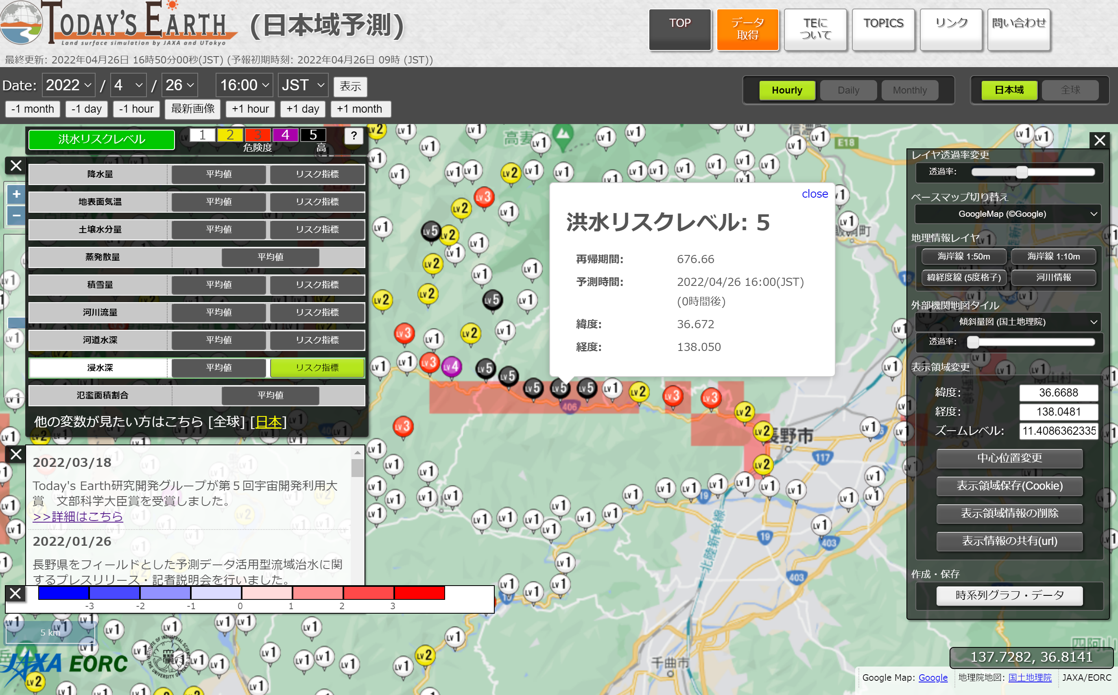This screenshot has height=695, width=1118.
Task: Open the GoogleMap basemap dropdown
Action: [1008, 214]
